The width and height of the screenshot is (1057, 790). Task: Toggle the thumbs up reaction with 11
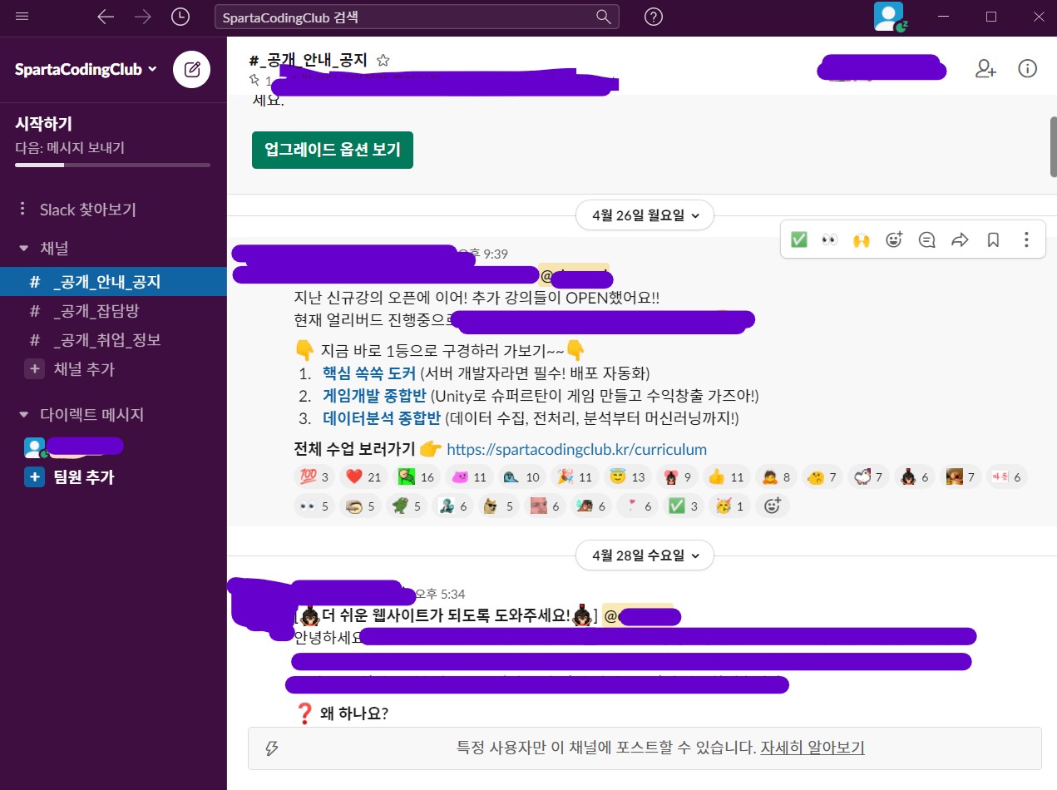click(727, 476)
